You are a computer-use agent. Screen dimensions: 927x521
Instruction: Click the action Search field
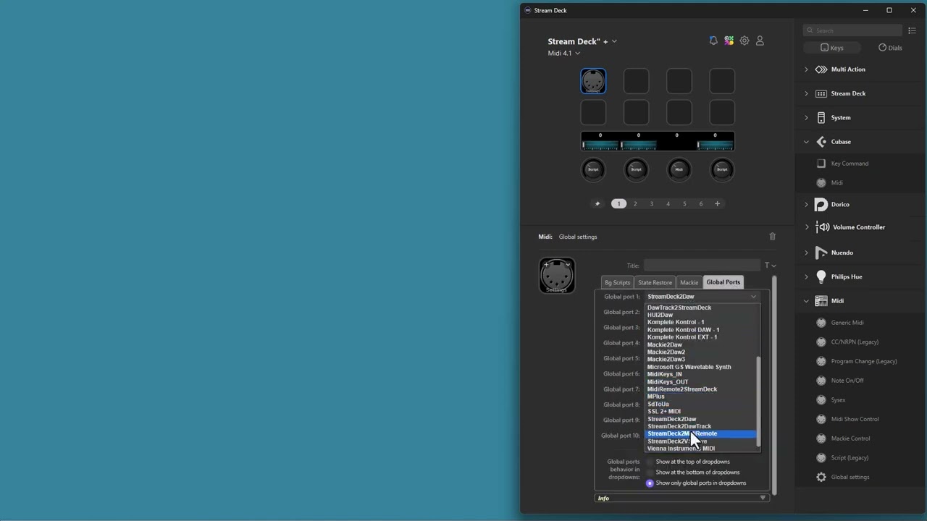[852, 30]
